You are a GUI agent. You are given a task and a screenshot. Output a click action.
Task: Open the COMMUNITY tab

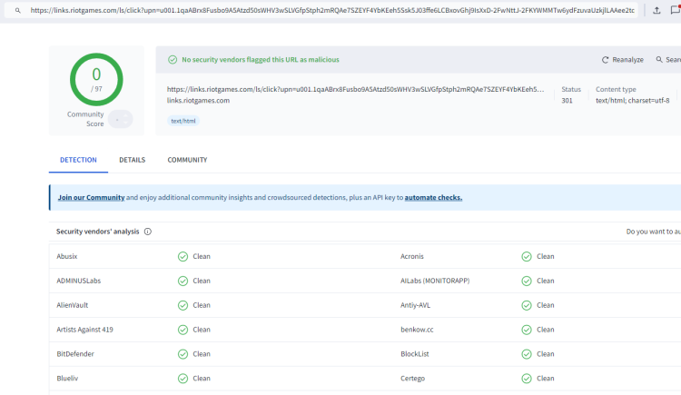click(x=187, y=160)
